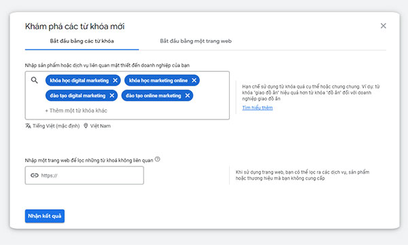Change language 'Tiếng Việt (mặc định)'
The width and height of the screenshot is (408, 245).
click(56, 126)
